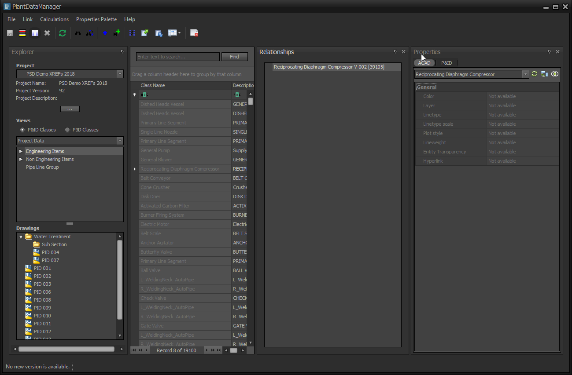Pin the Explorer panel
This screenshot has height=375, width=572.
tap(122, 51)
